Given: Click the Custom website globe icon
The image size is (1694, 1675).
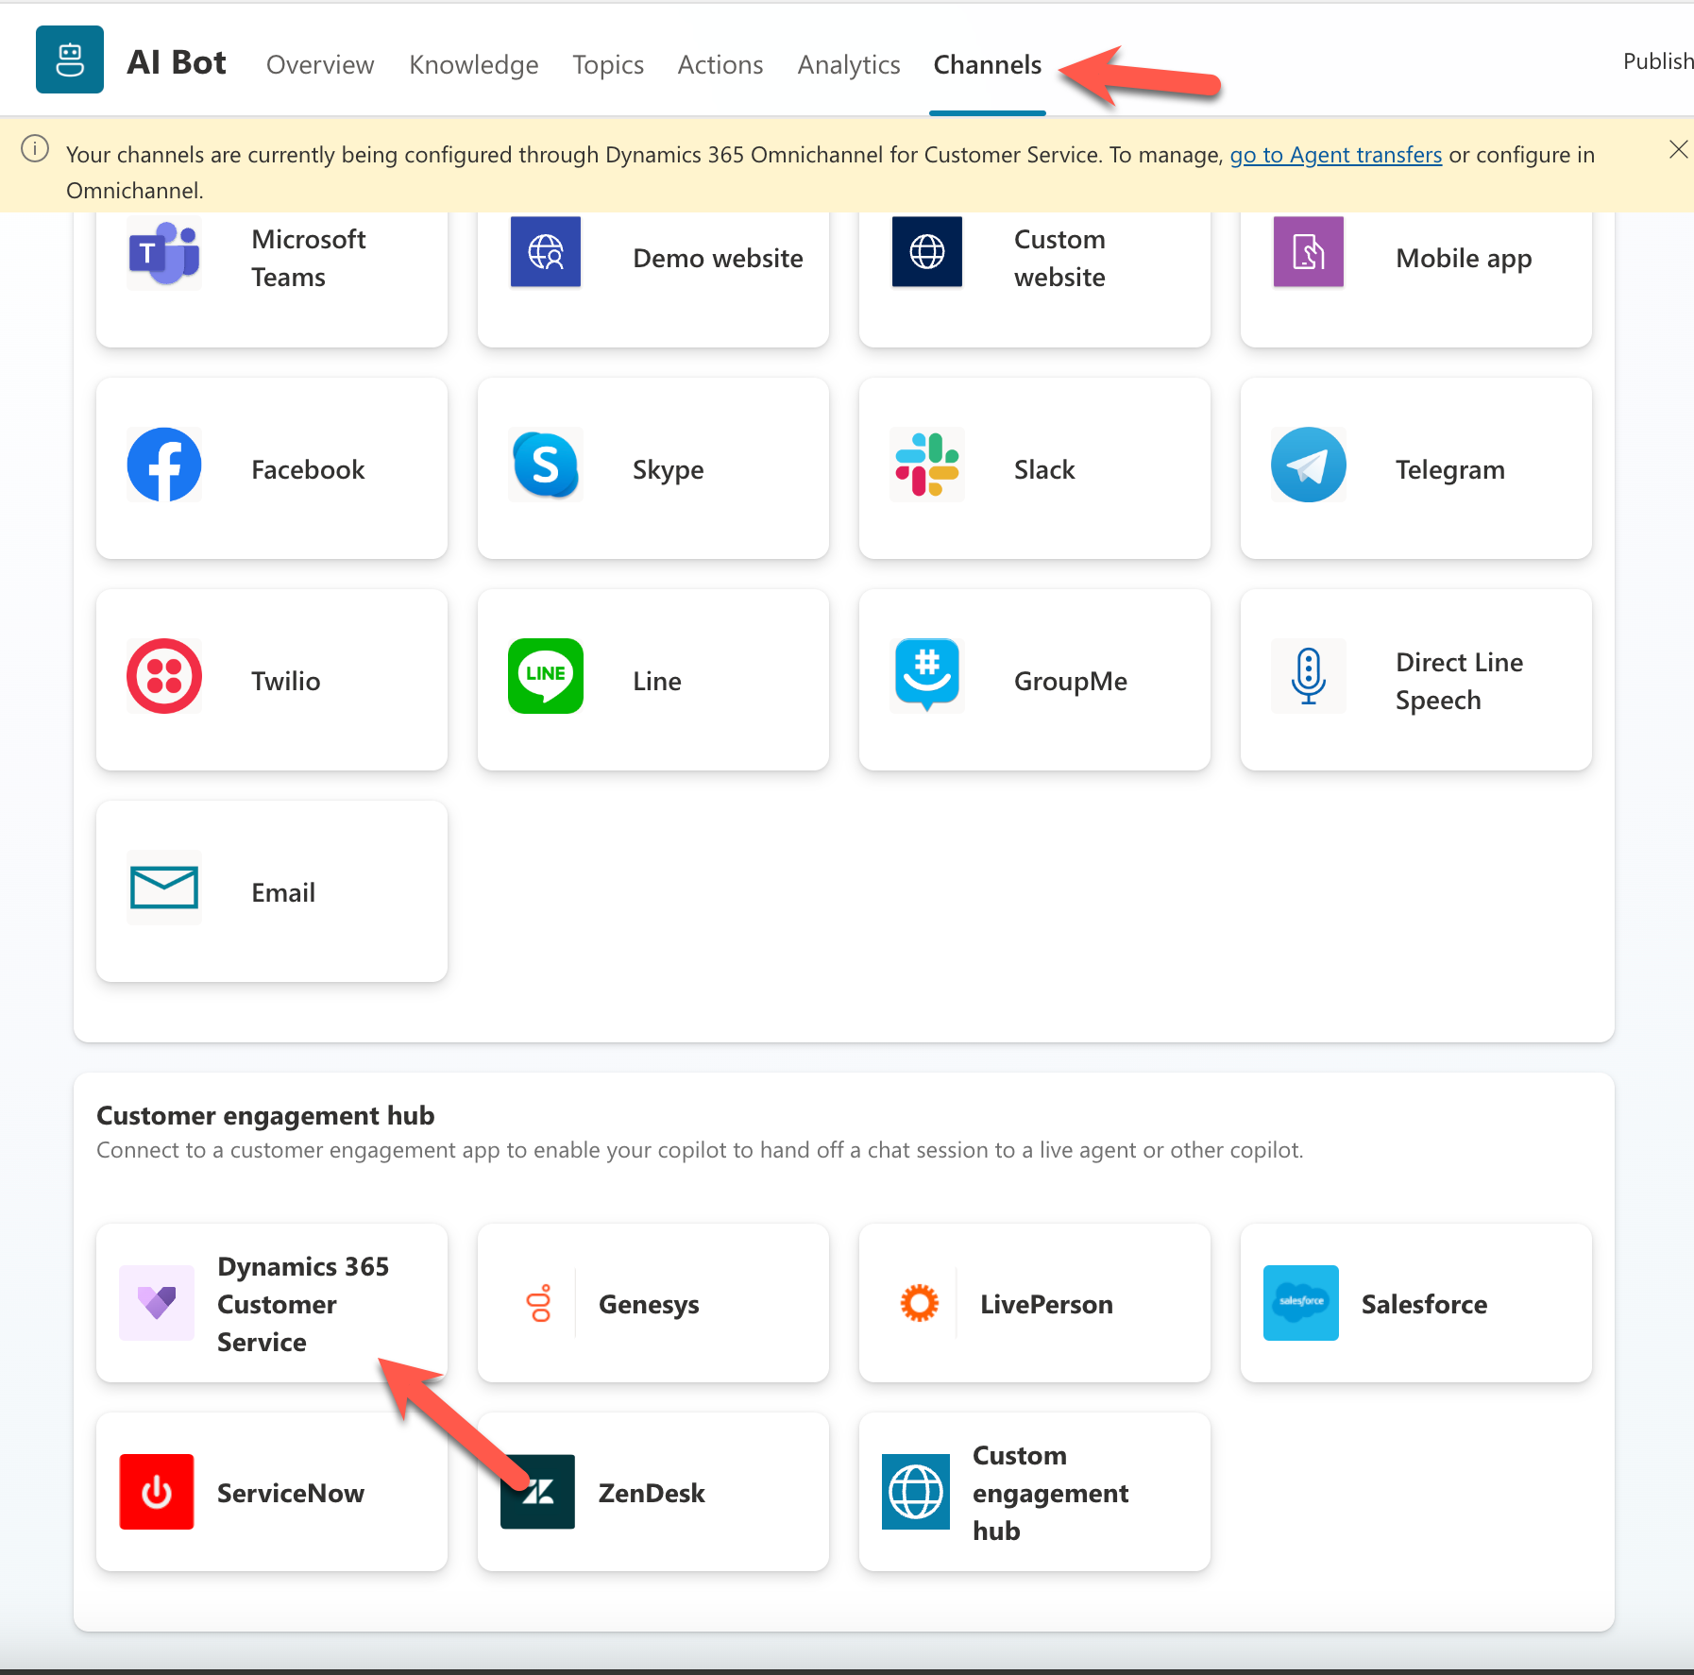Looking at the screenshot, I should pos(927,252).
